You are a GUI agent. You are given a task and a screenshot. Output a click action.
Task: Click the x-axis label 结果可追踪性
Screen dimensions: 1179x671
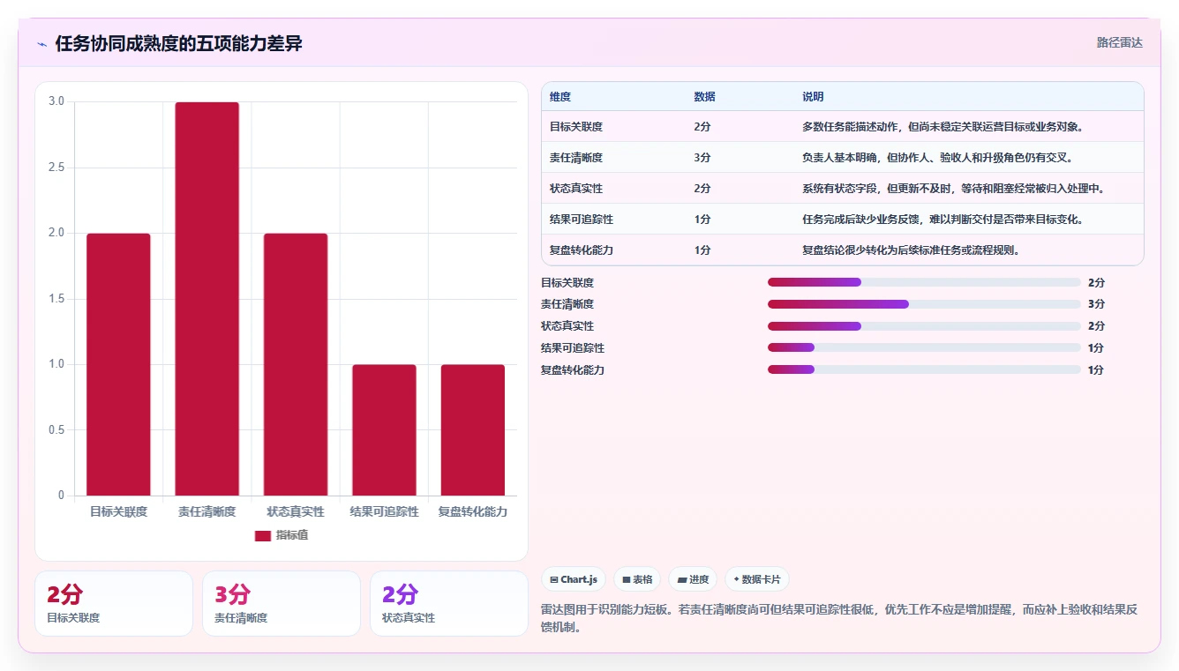click(x=384, y=511)
